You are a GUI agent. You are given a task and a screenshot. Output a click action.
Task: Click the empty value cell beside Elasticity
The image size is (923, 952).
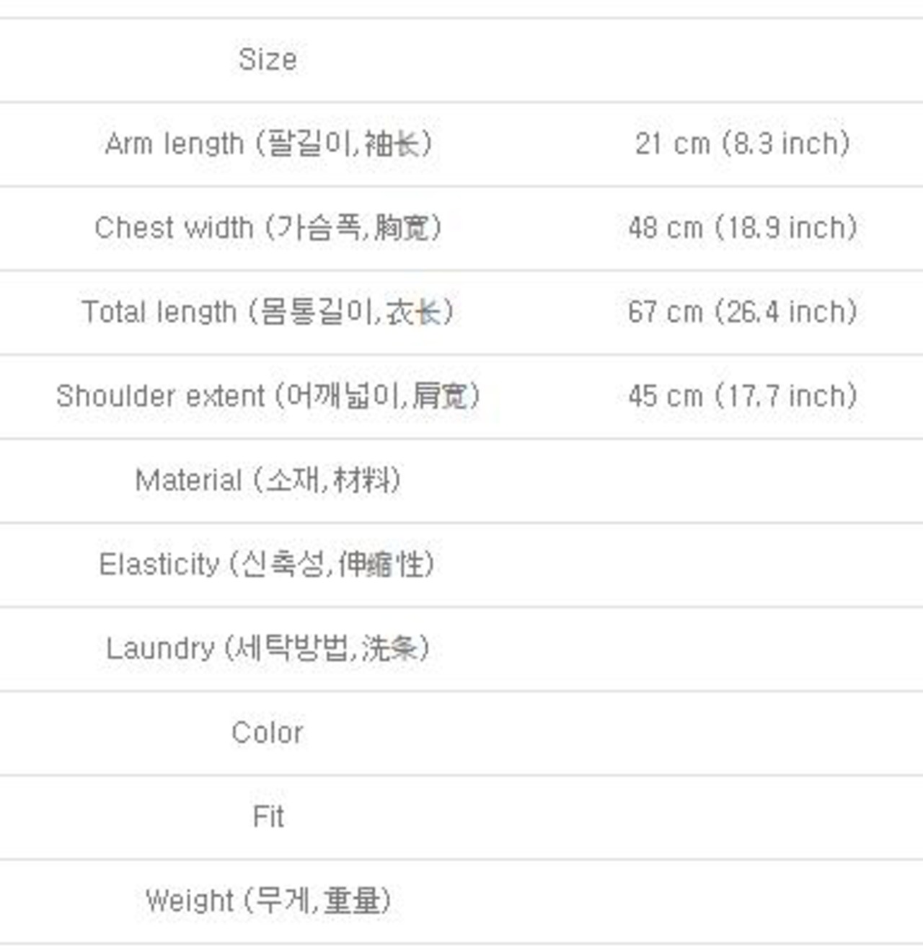pos(742,564)
